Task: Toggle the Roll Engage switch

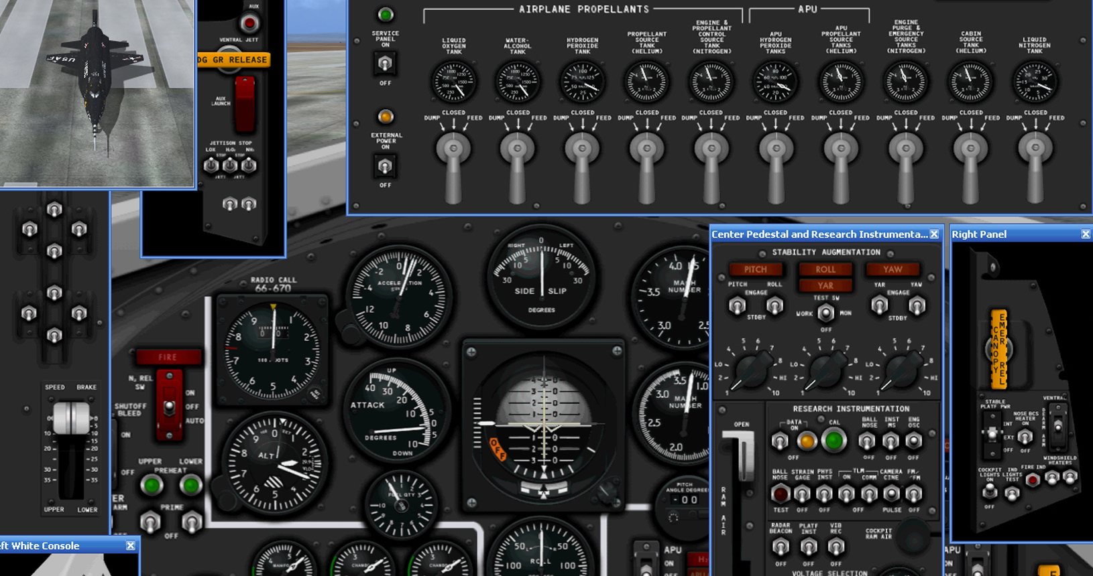Action: click(x=774, y=306)
